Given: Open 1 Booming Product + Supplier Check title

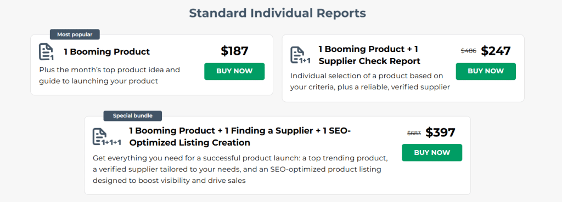Looking at the screenshot, I should coord(369,55).
